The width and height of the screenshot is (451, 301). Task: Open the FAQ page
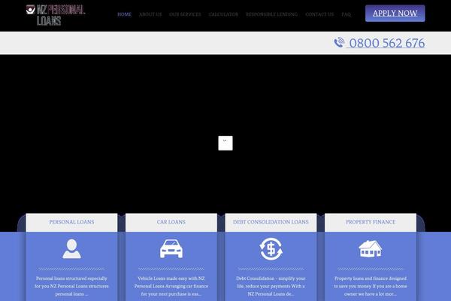coord(347,14)
